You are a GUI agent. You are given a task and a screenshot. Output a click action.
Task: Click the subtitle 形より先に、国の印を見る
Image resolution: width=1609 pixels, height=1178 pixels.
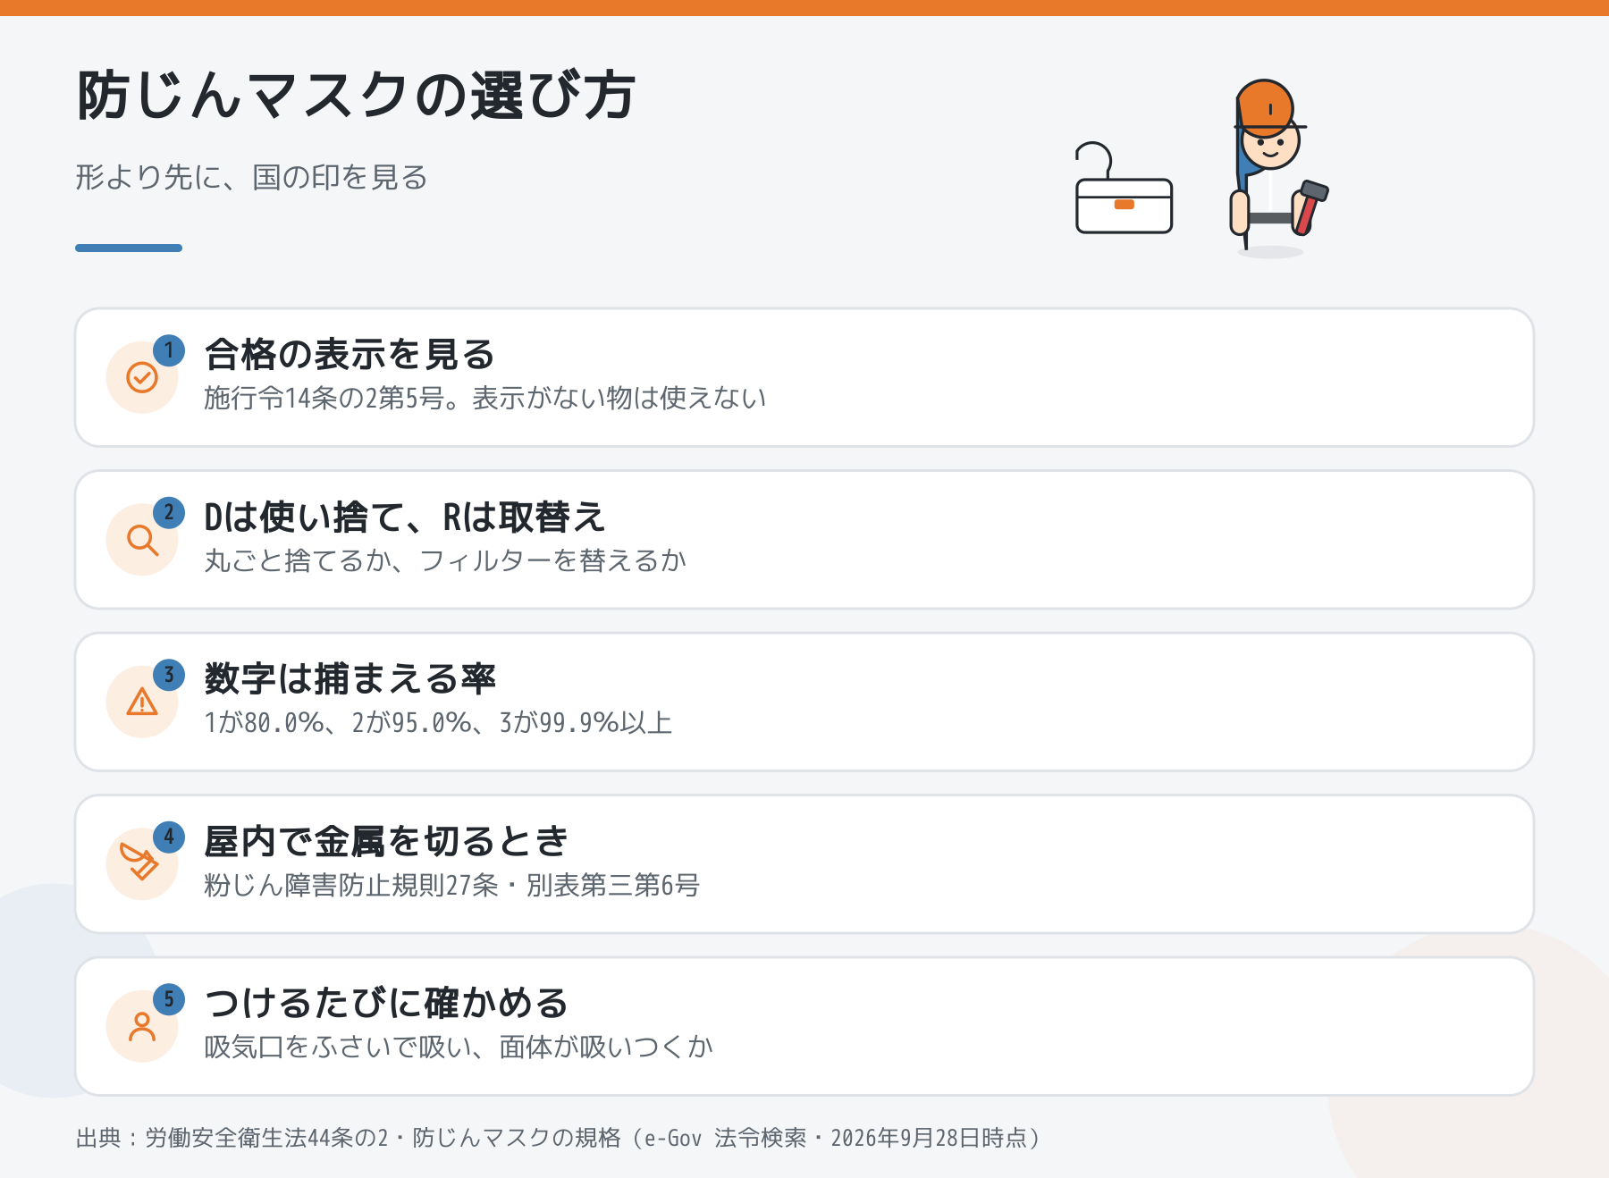click(251, 177)
